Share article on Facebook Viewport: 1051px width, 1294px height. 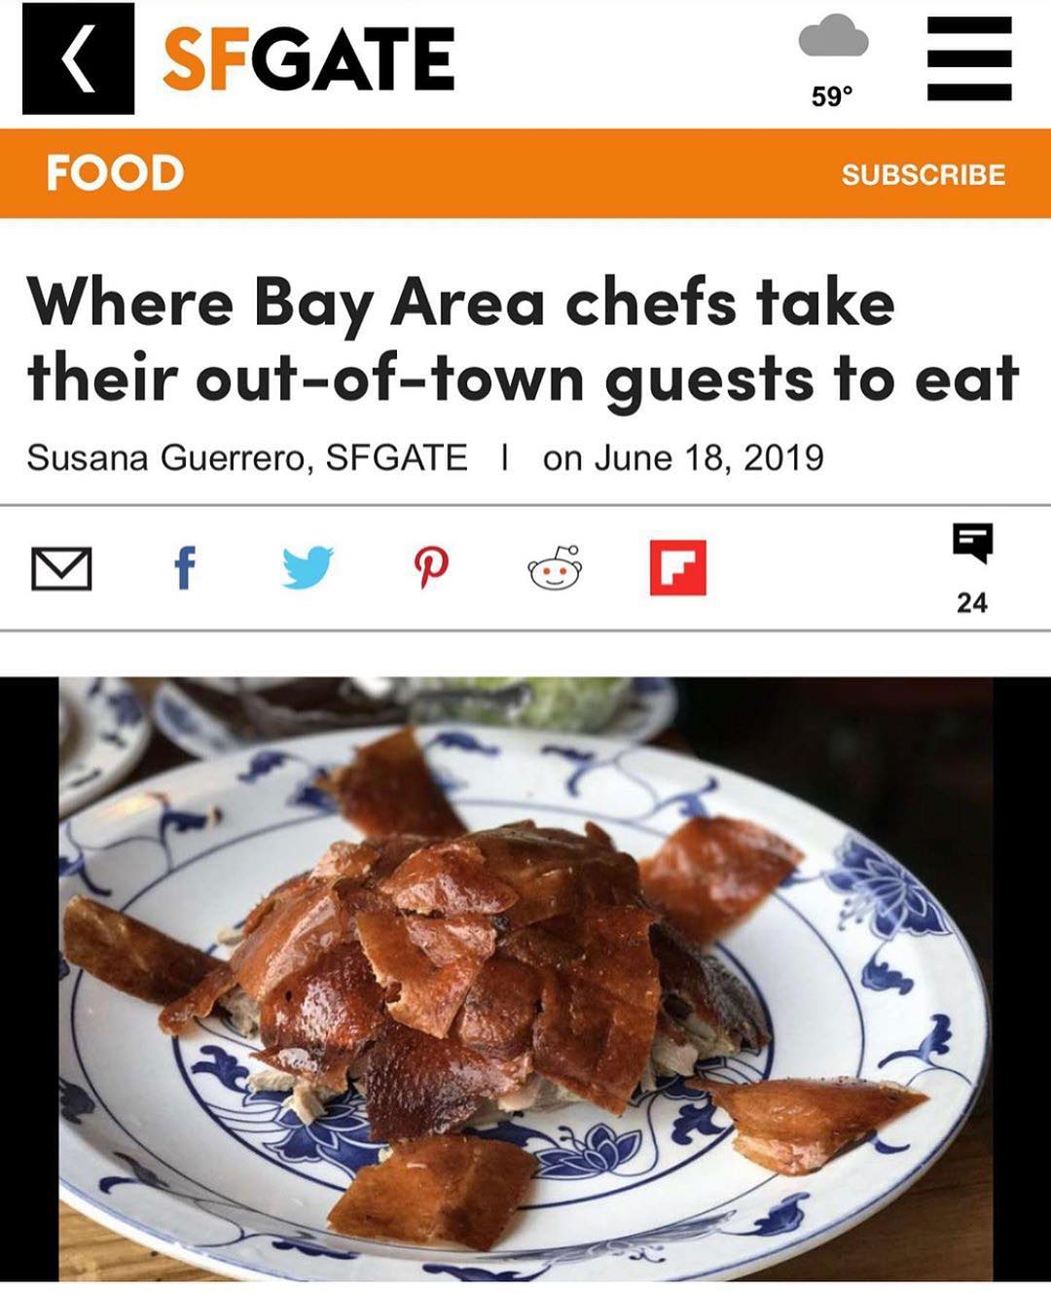pyautogui.click(x=185, y=568)
